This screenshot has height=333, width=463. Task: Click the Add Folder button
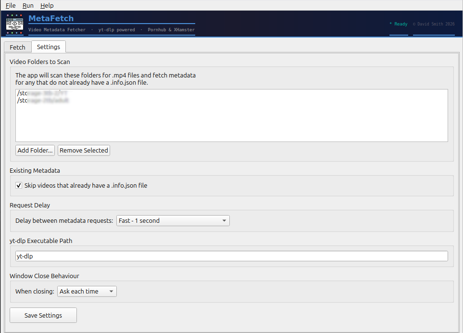(35, 150)
